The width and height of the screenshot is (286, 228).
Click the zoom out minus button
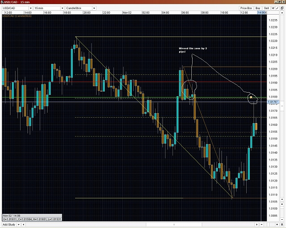click(x=262, y=224)
